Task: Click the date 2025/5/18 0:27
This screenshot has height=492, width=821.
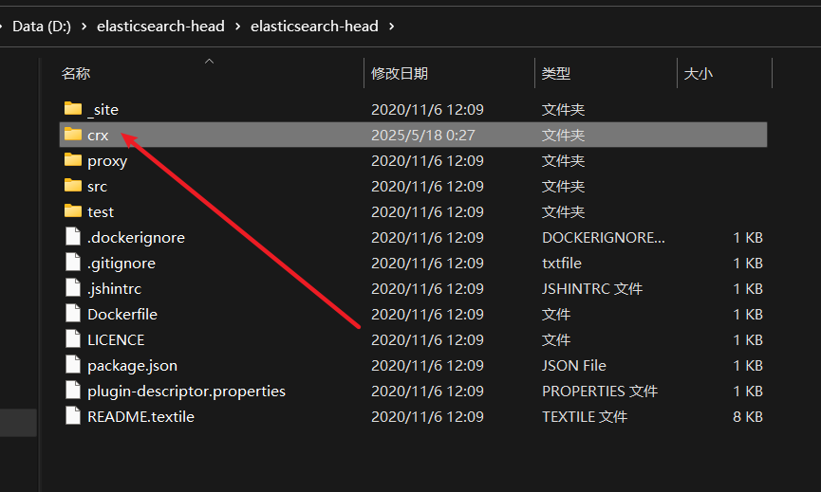Action: click(x=423, y=135)
